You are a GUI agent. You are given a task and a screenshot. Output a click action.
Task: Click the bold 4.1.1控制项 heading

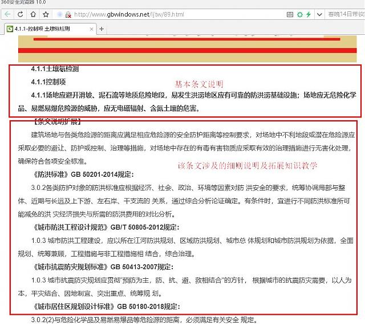click(48, 82)
